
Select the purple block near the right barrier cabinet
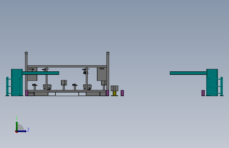pyautogui.click(x=203, y=93)
